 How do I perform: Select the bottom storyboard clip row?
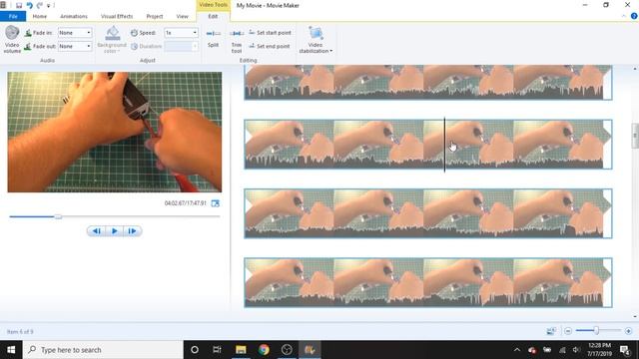pyautogui.click(x=428, y=282)
